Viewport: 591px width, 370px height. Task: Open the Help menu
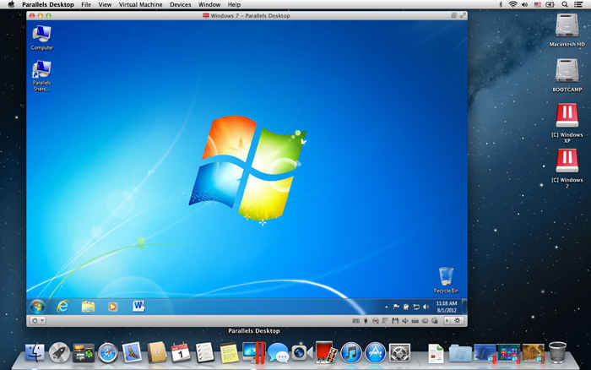[x=234, y=4]
